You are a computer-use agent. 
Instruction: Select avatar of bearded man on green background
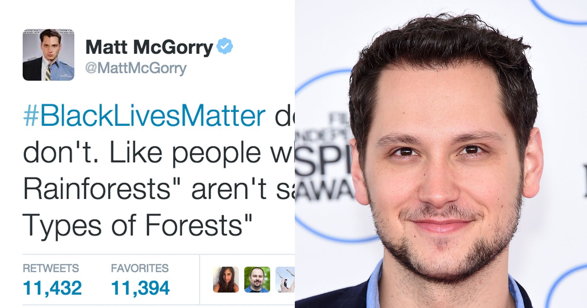(x=257, y=280)
